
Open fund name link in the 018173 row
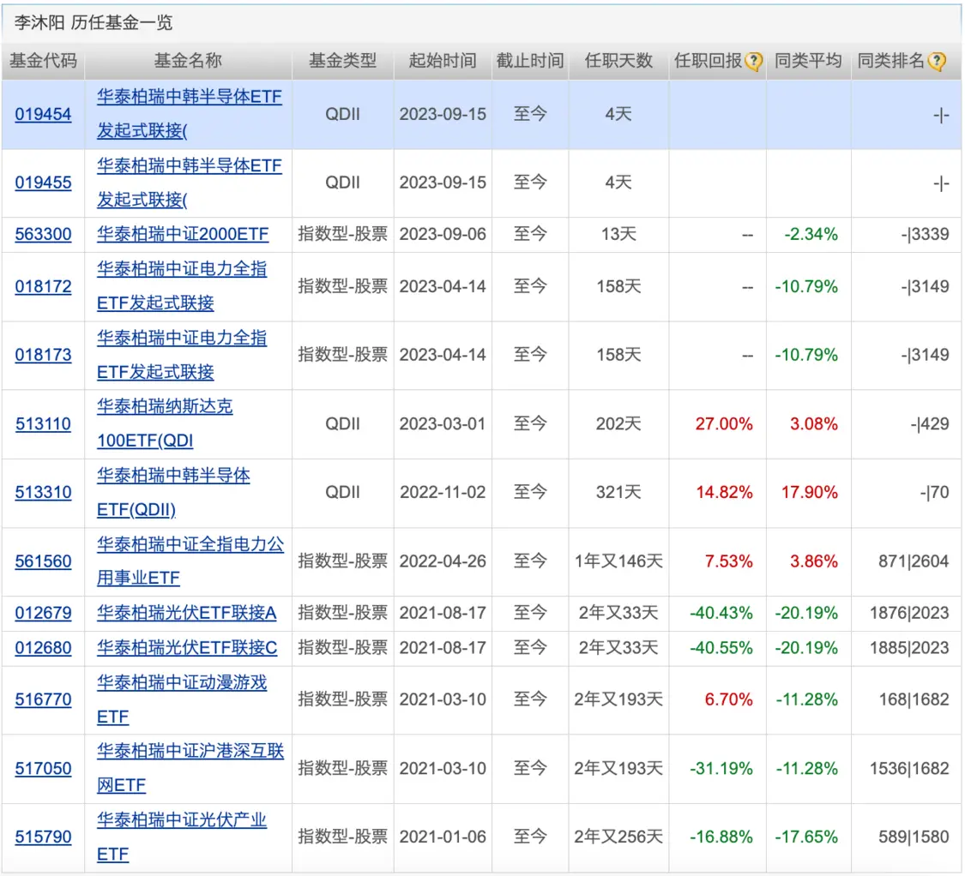point(182,355)
